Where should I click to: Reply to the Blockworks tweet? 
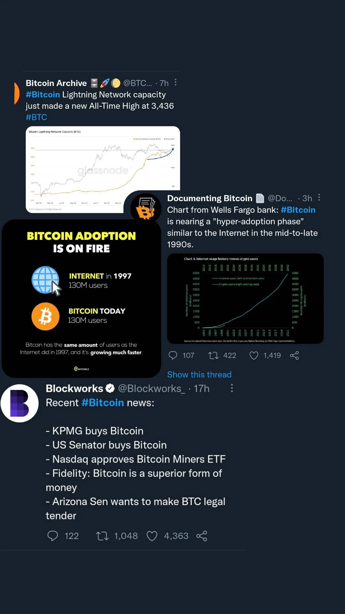(53, 536)
